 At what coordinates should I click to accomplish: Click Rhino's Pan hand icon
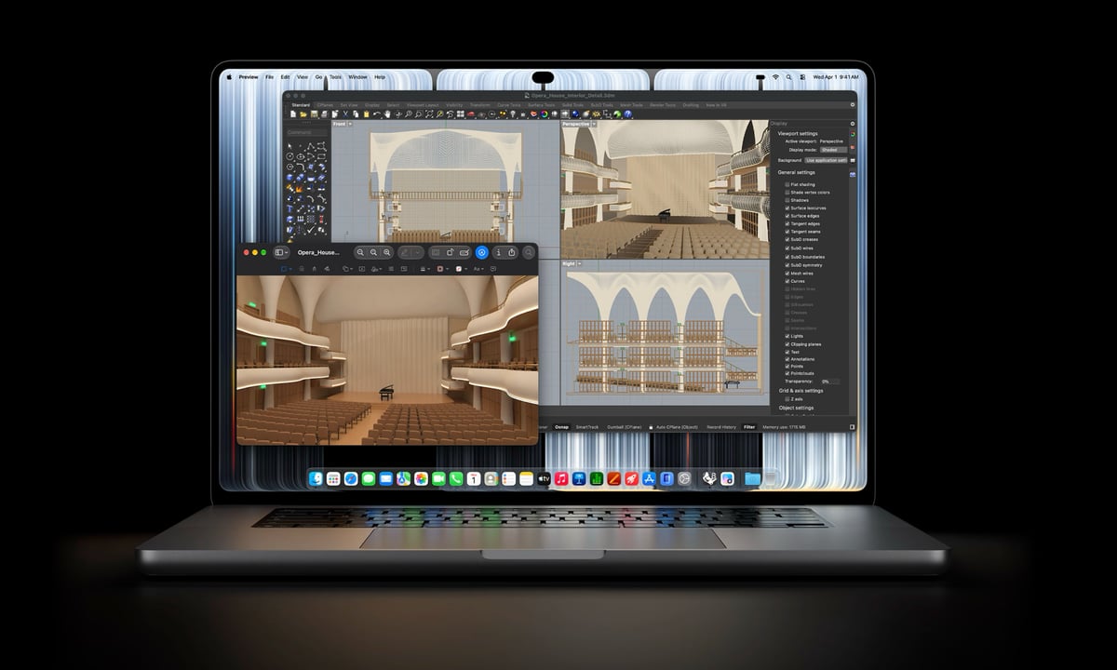(x=387, y=114)
